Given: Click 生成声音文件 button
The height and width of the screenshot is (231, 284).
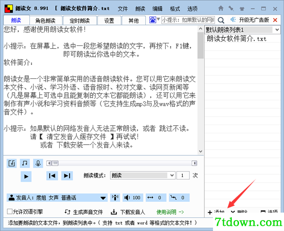Looking at the screenshot, I should pyautogui.click(x=84, y=212).
